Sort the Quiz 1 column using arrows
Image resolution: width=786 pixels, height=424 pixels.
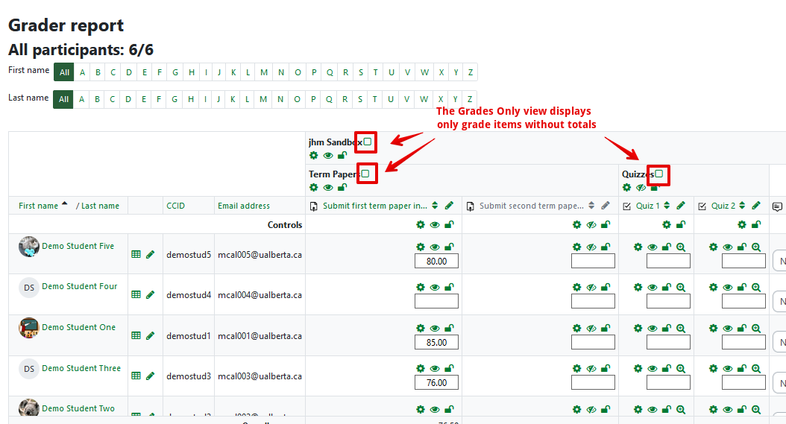(x=667, y=206)
